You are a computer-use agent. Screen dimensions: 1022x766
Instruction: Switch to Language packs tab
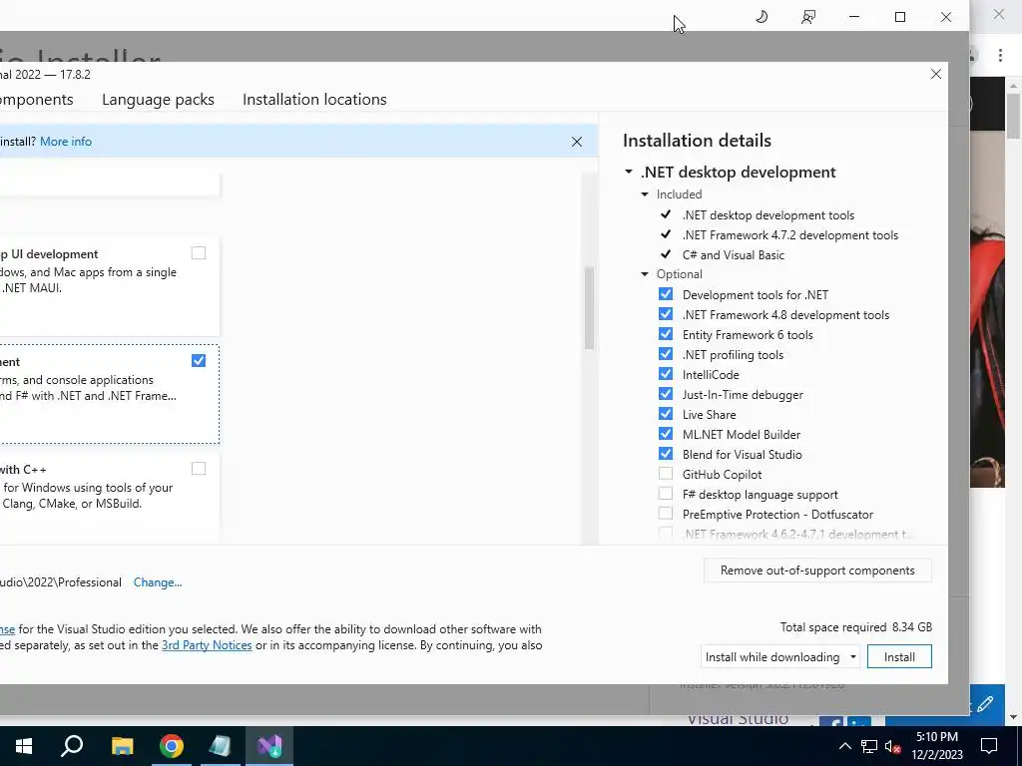pyautogui.click(x=158, y=99)
